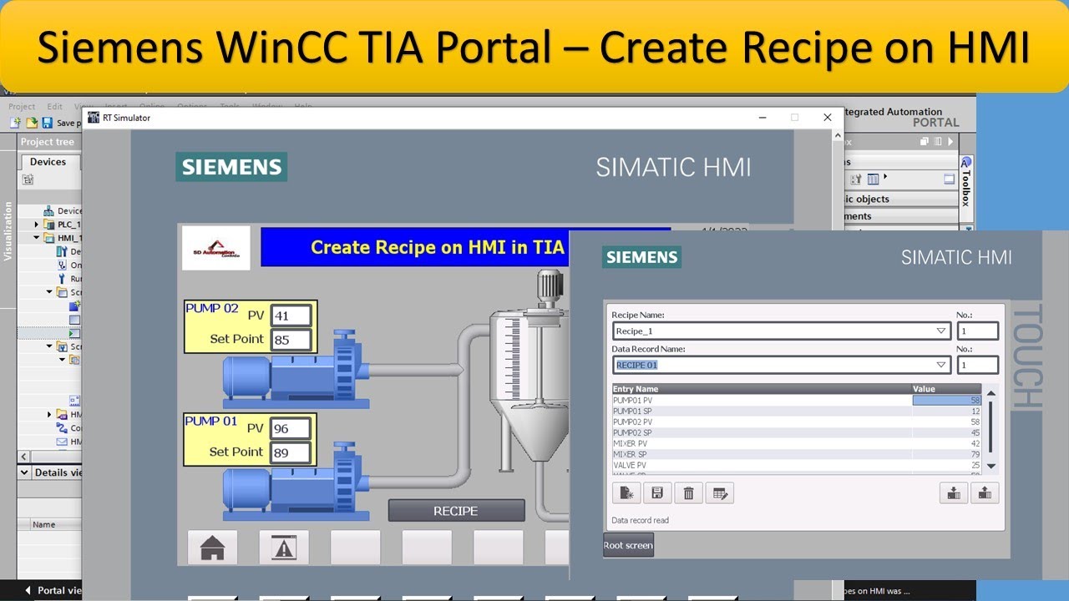1069x601 pixels.
Task: Click the rename data record table icon
Action: (719, 493)
